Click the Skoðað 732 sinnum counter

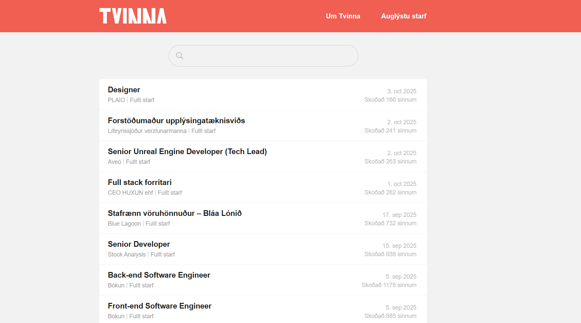[390, 223]
